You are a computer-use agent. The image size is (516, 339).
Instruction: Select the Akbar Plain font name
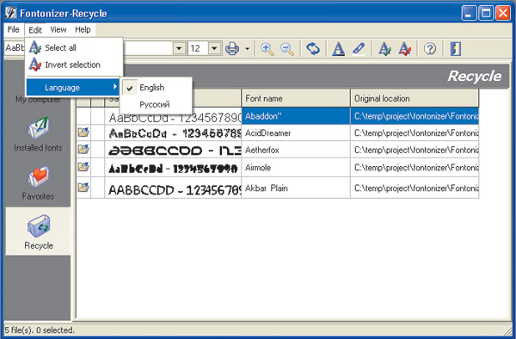(267, 188)
